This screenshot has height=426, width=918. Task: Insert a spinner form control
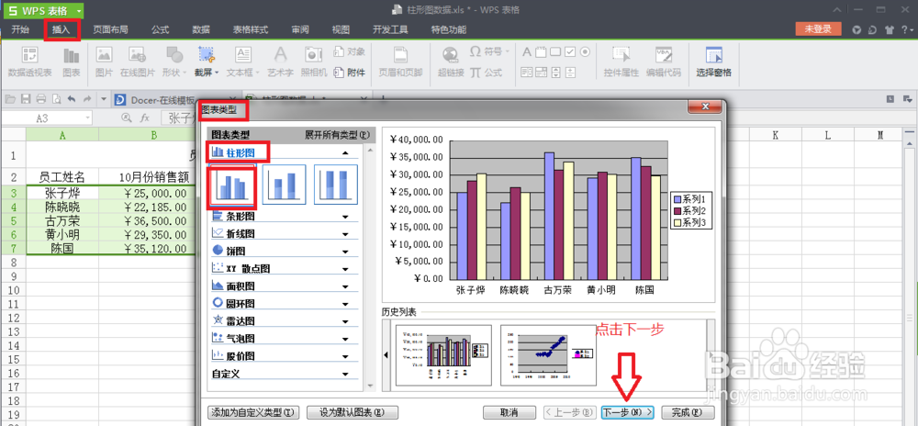coord(555,73)
